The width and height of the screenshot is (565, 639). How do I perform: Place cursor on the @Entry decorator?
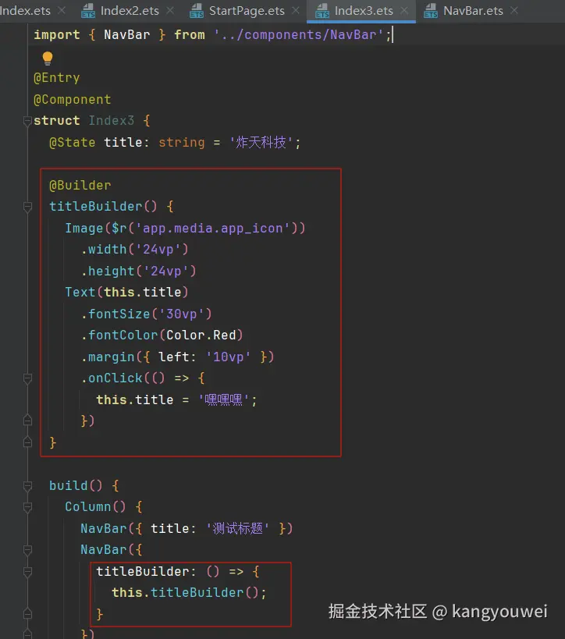(x=57, y=78)
